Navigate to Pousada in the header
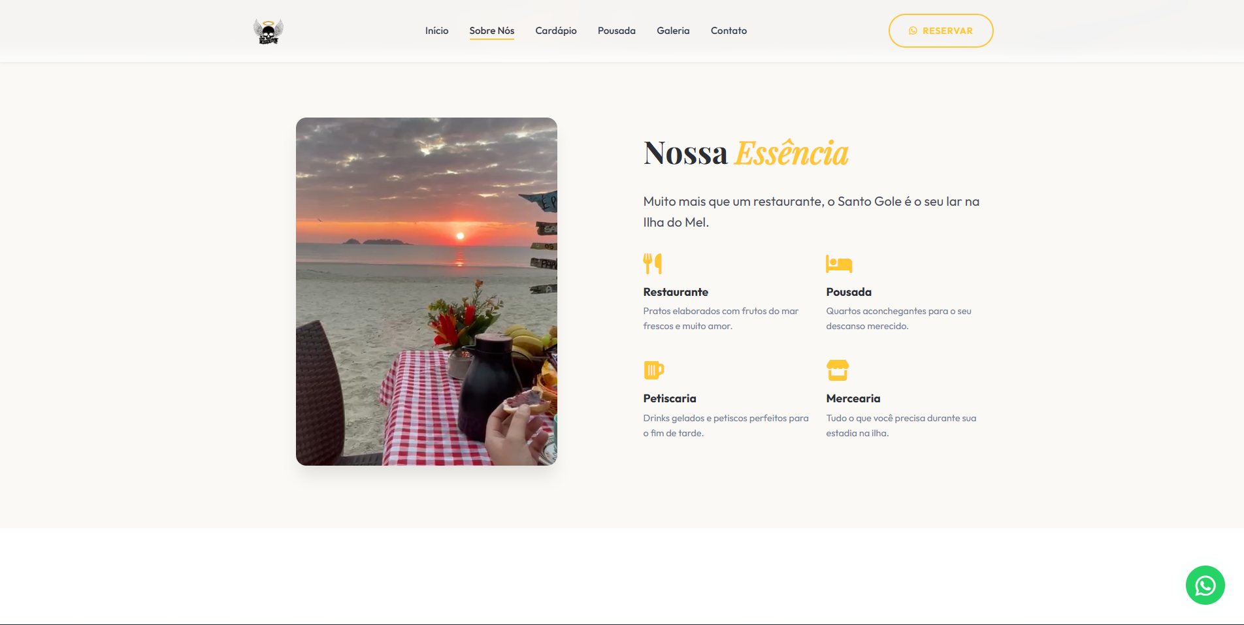1244x625 pixels. 616,31
